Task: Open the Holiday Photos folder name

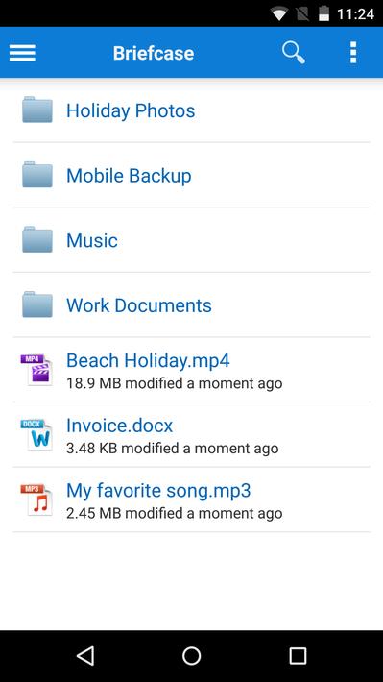Action: click(131, 110)
